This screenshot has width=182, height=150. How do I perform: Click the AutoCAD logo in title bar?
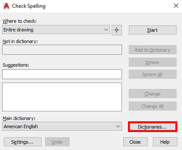(6, 6)
